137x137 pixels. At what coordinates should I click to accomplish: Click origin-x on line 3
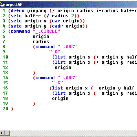click(35, 21)
